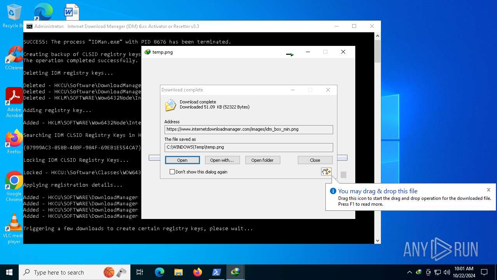
Task: Select Adobe Acrobat desktop shortcut
Action: pos(14,102)
